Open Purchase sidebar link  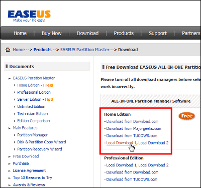[21, 163]
